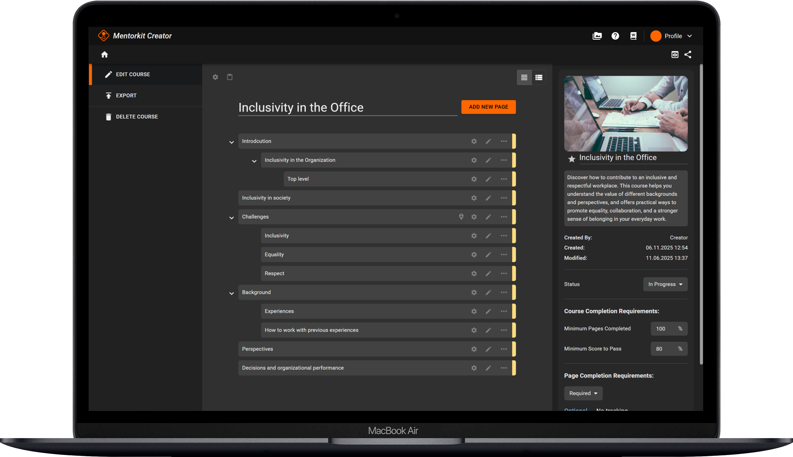
Task: Go to home via house icon
Action: coord(105,55)
